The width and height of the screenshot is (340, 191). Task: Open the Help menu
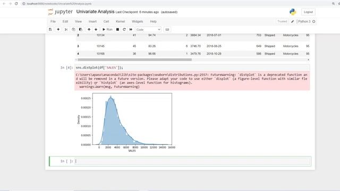[154, 21]
